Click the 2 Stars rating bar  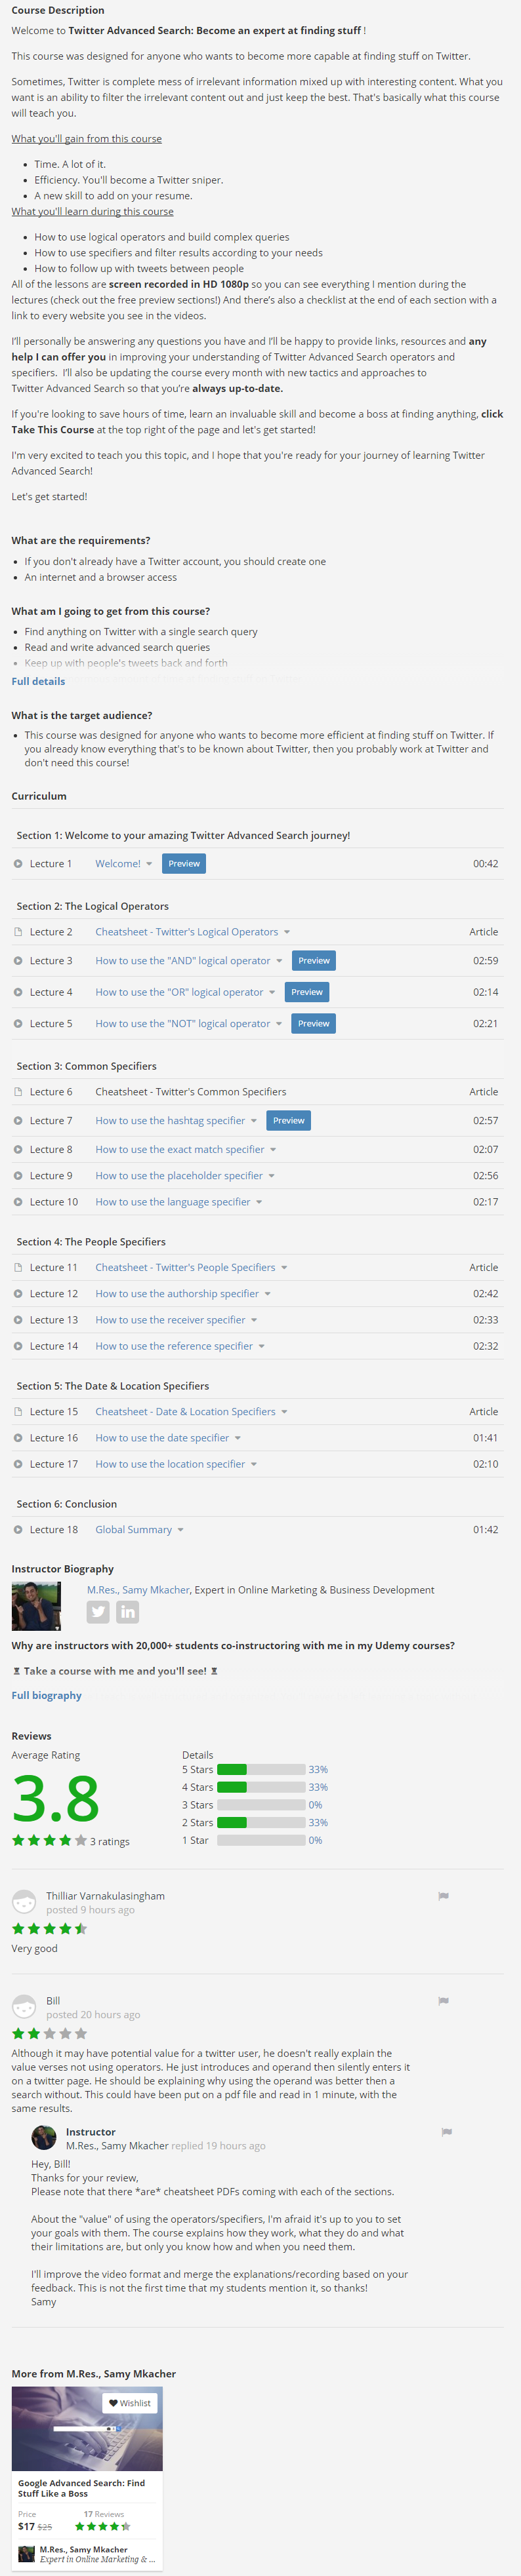click(262, 1822)
